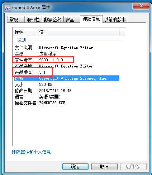
Task: Click the 属性 column header
Action: click(x=25, y=32)
